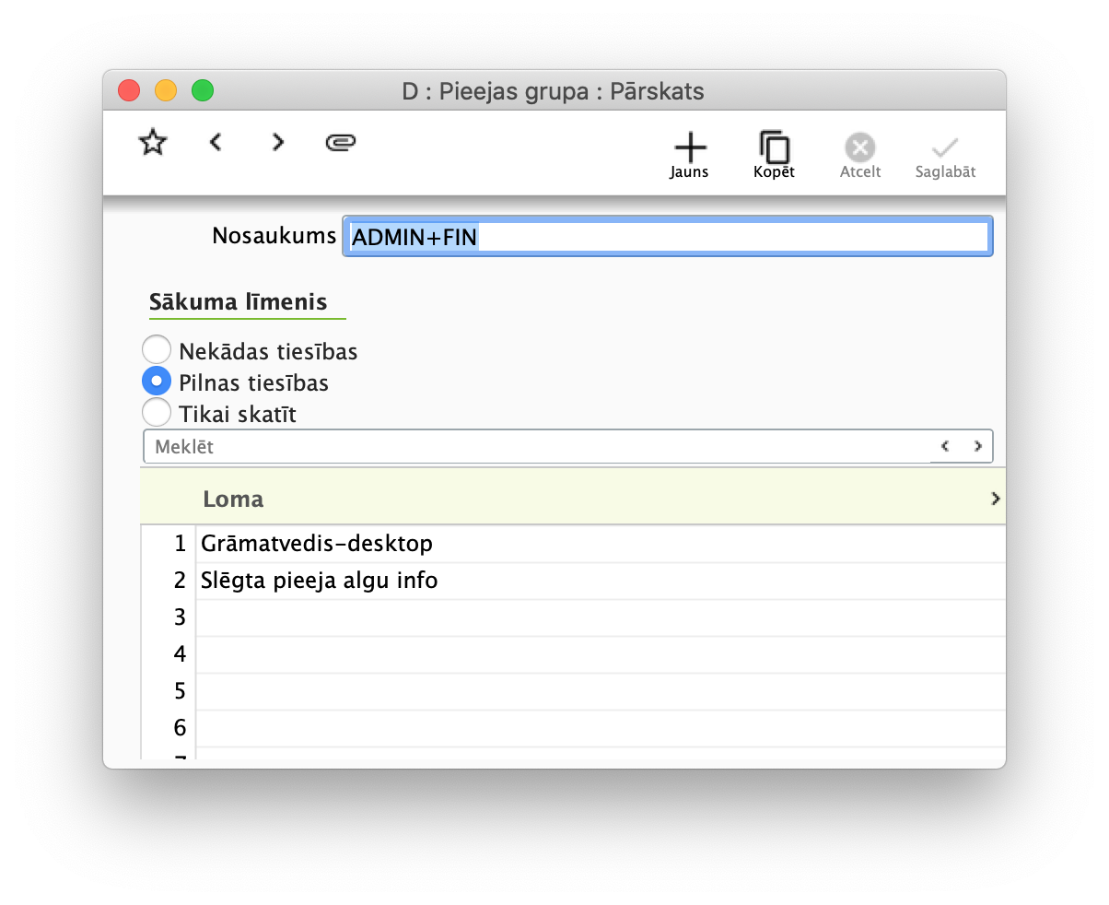Image resolution: width=1109 pixels, height=905 pixels.
Task: Click empty role row number 3
Action: [x=461, y=617]
